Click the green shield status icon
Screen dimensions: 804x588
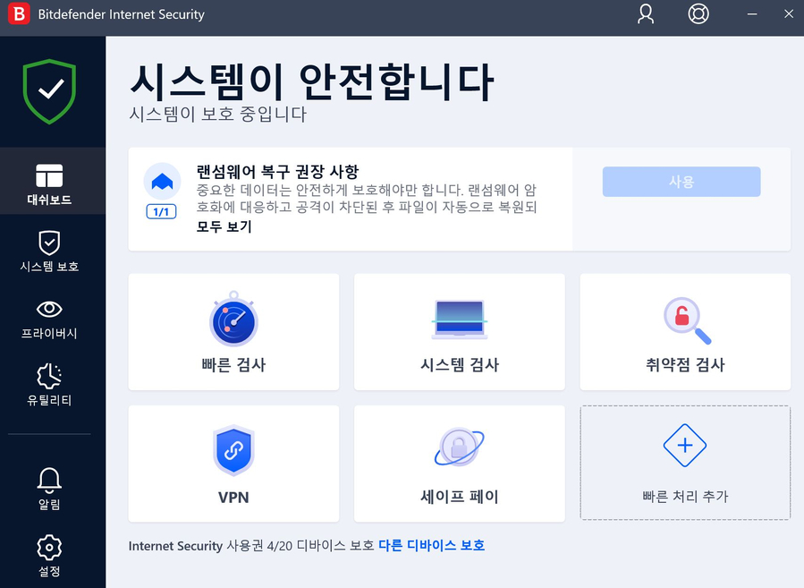49,91
